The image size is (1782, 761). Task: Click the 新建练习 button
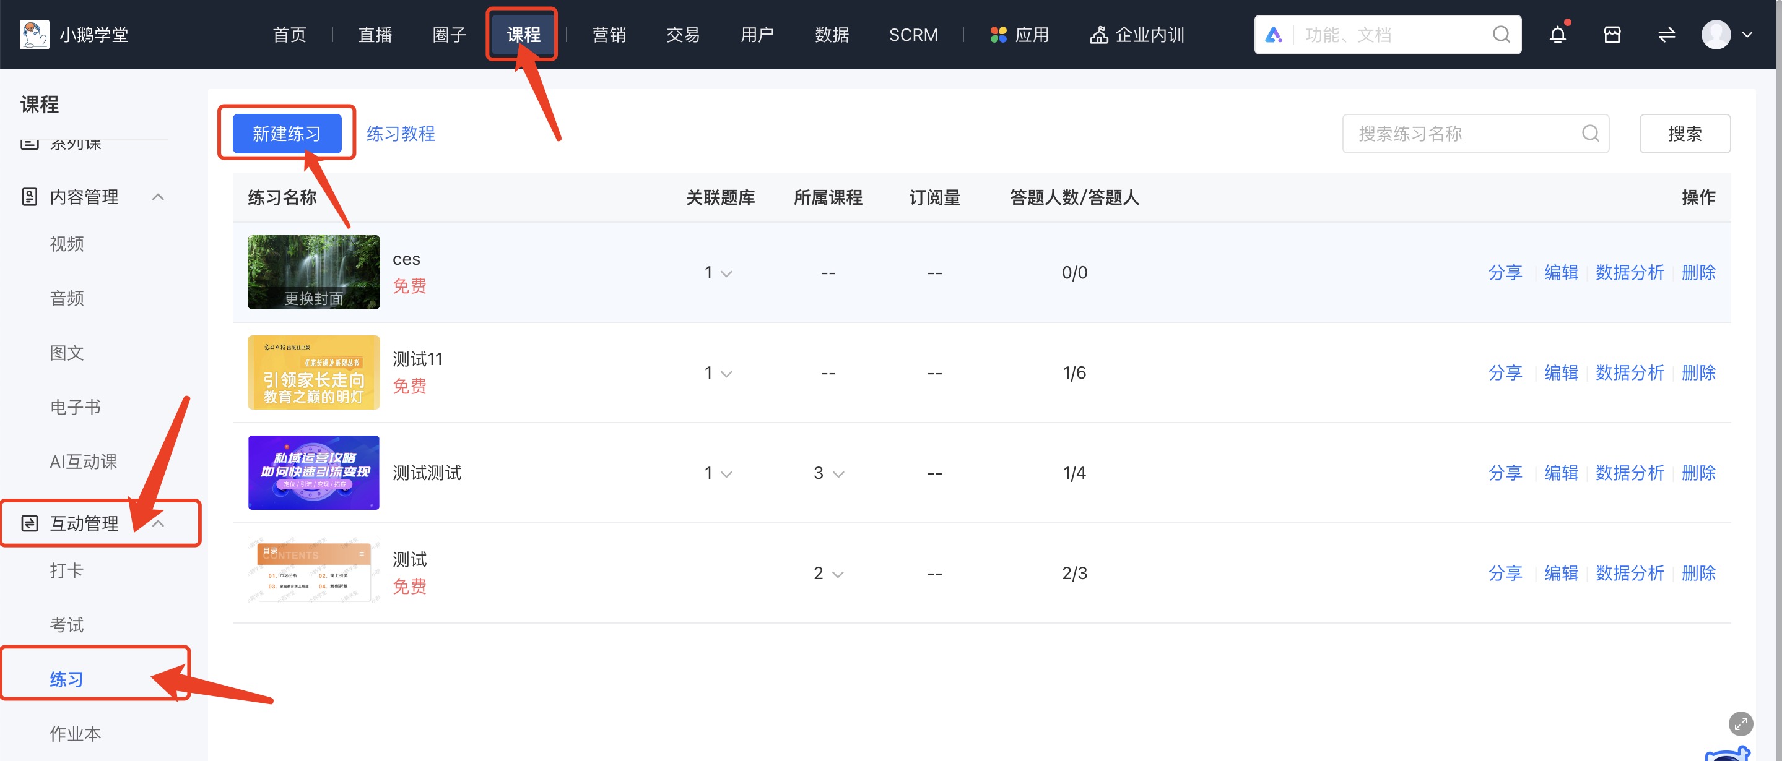287,134
